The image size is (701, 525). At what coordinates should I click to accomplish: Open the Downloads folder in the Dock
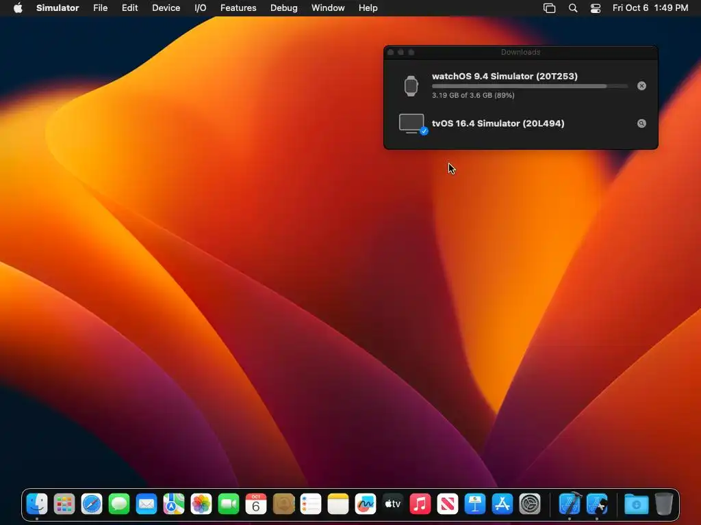tap(636, 504)
